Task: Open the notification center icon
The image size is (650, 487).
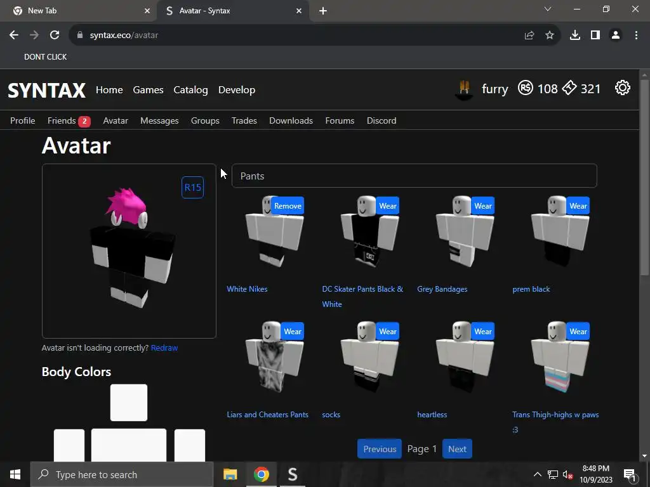Action: click(630, 474)
